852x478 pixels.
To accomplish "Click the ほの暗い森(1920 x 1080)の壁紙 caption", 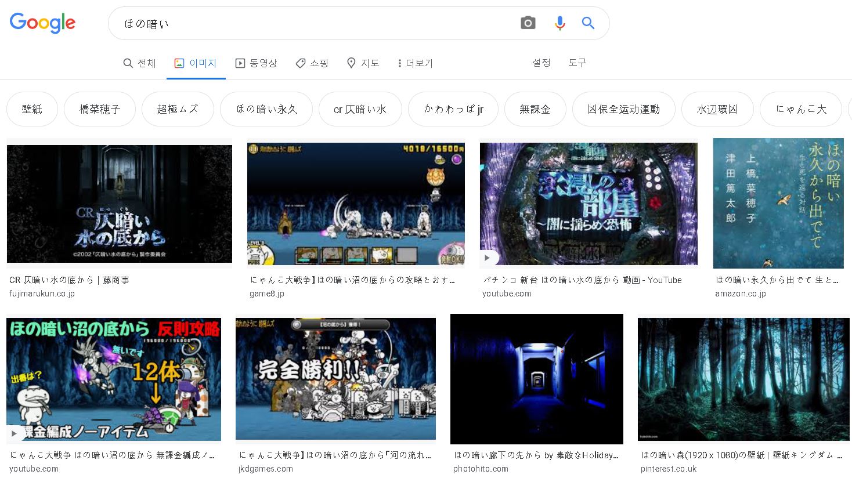I will click(742, 455).
